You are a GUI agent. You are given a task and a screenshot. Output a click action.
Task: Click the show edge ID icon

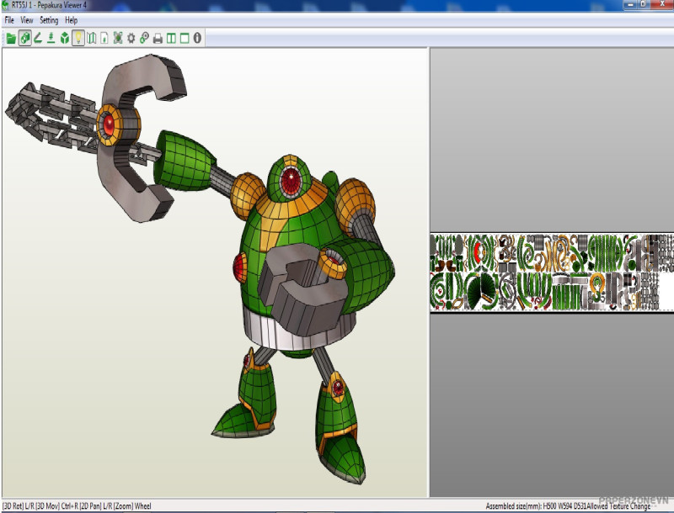pos(51,38)
